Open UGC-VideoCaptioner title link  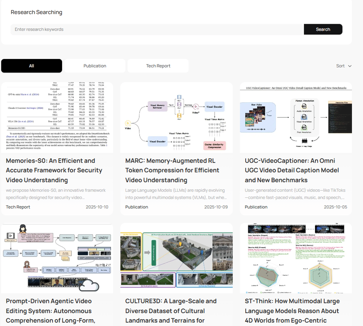point(292,170)
